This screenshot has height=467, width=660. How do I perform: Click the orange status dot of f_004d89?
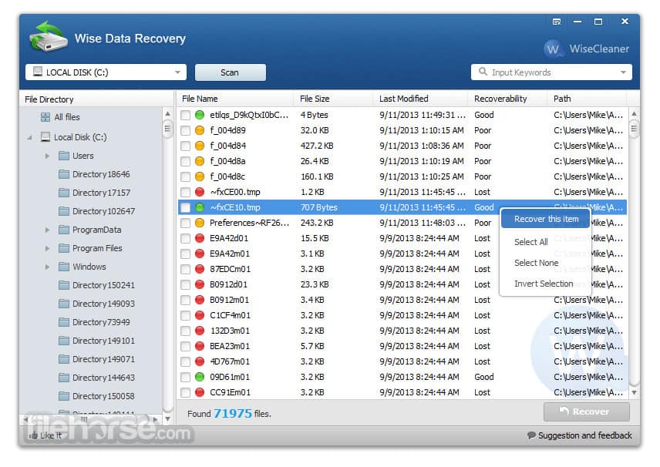click(x=200, y=130)
